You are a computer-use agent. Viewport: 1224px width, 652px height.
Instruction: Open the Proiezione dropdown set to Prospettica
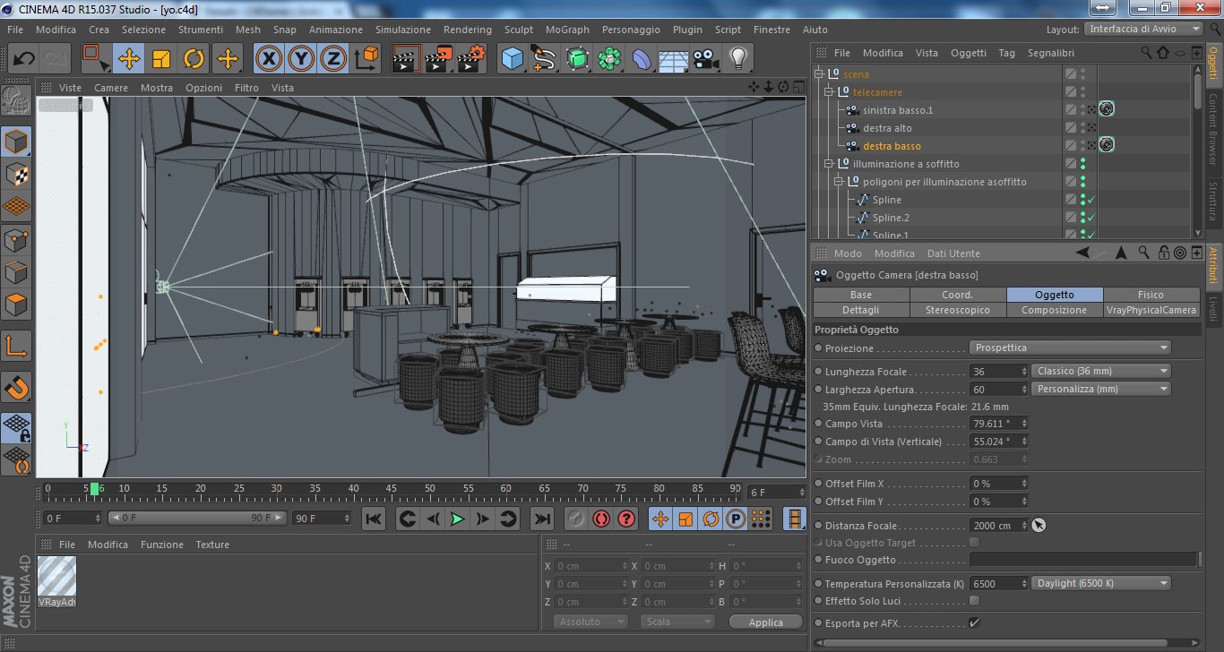(x=1070, y=347)
